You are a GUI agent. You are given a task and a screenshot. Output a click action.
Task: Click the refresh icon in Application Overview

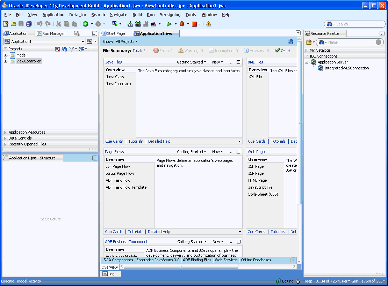[290, 42]
